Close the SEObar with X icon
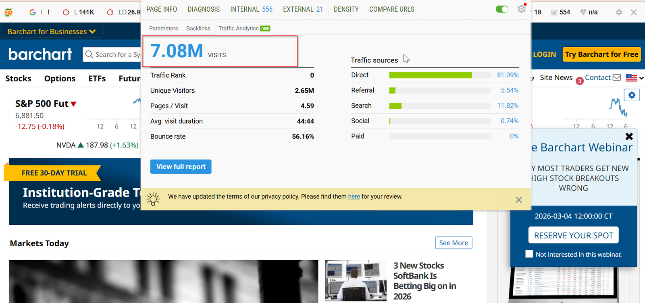Image resolution: width=645 pixels, height=303 pixels. click(634, 12)
